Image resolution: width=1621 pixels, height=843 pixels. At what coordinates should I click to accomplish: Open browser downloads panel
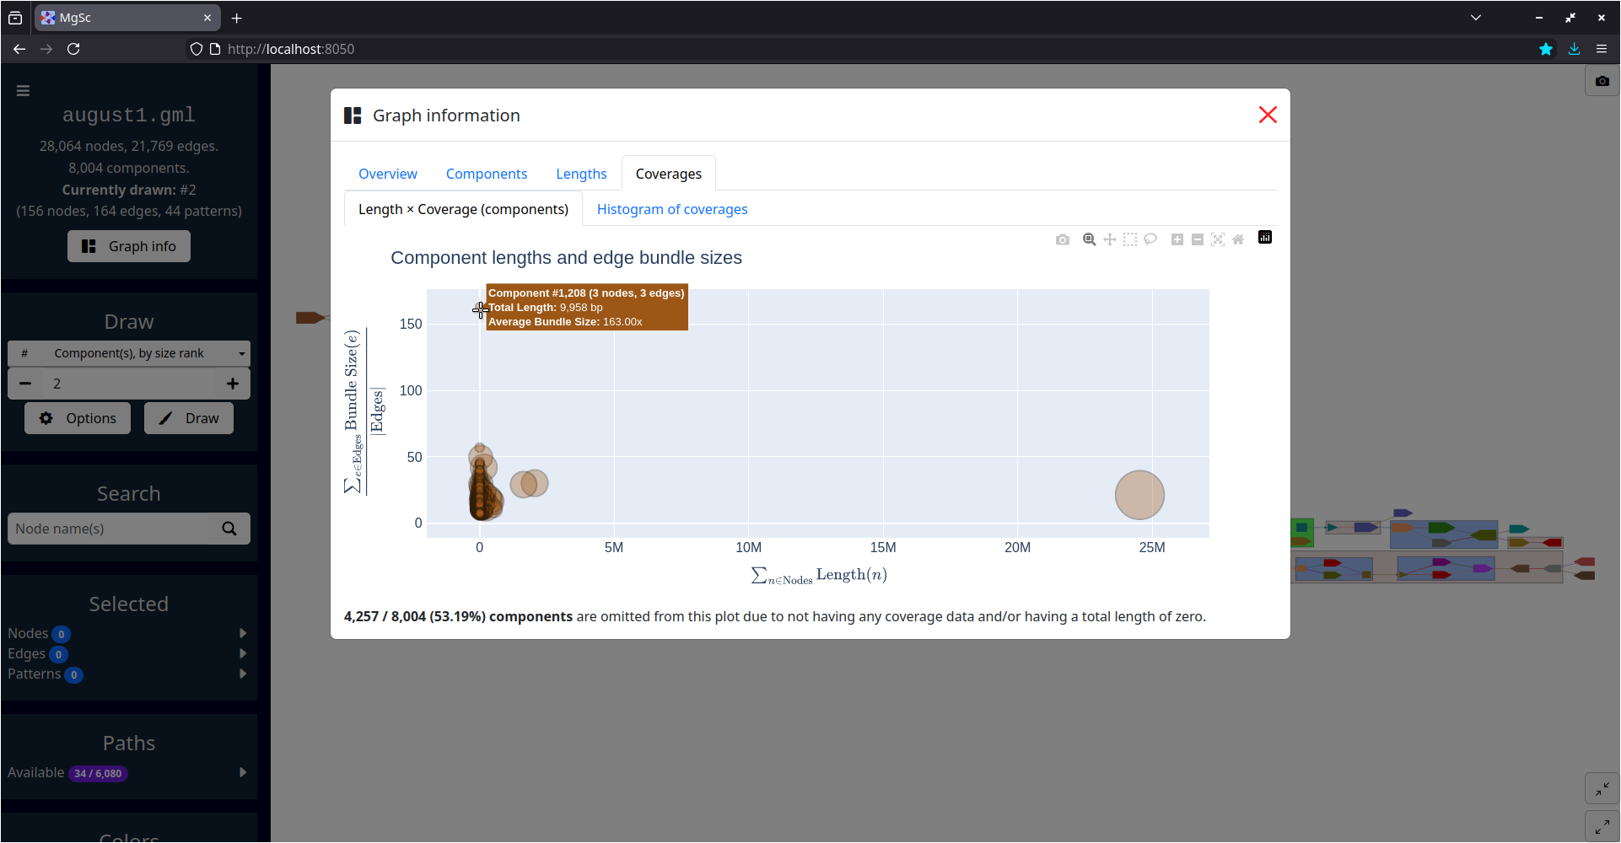pyautogui.click(x=1574, y=49)
